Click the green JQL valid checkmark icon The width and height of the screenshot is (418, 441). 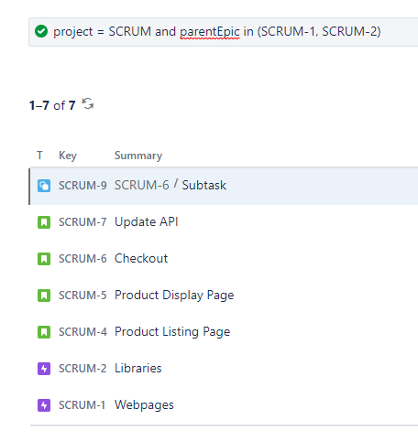41,31
